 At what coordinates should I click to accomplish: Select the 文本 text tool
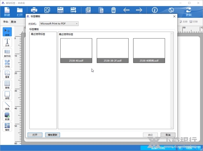click(x=7, y=42)
